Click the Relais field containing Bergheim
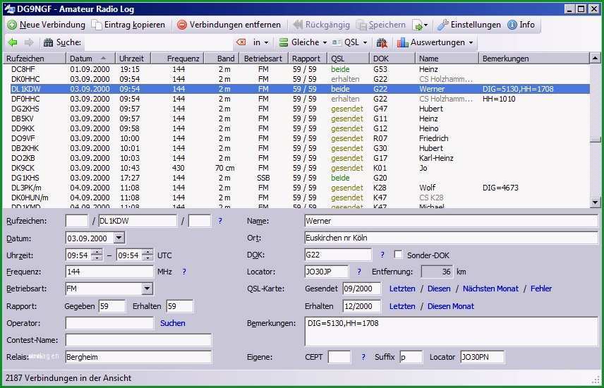 [x=138, y=357]
